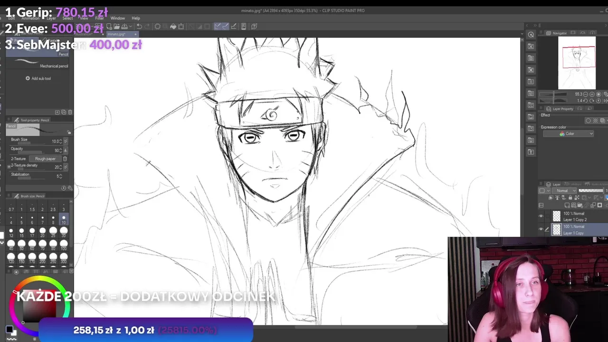Screen dimensions: 608x342
Task: Click the Border effect circle icon
Action: coord(589,121)
